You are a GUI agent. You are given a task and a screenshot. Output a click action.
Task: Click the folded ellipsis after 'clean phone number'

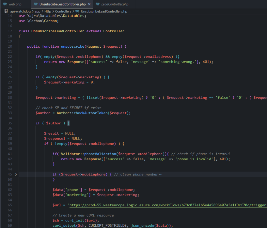tap(160, 174)
